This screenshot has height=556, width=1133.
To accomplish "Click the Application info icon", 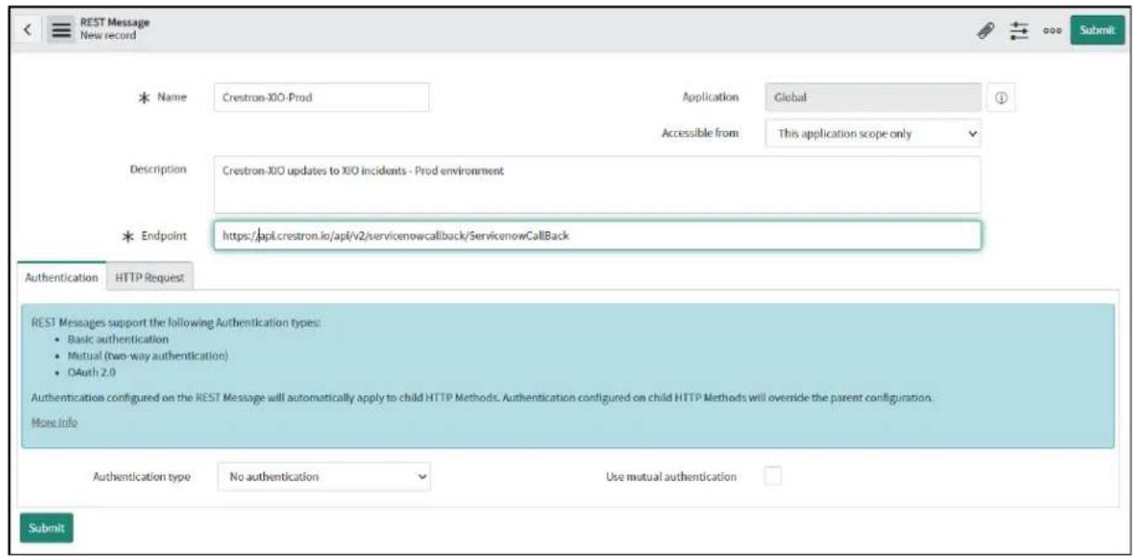I will point(1001,98).
